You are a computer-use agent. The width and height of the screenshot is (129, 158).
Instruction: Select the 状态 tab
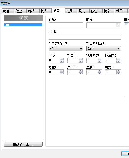109,11
